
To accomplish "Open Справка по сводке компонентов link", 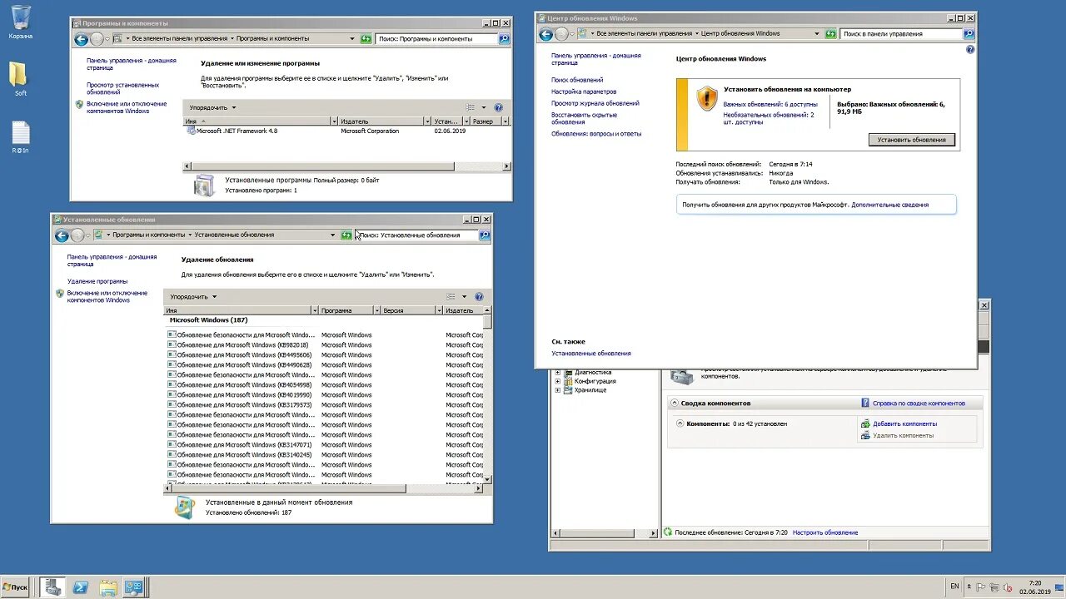I will (919, 403).
